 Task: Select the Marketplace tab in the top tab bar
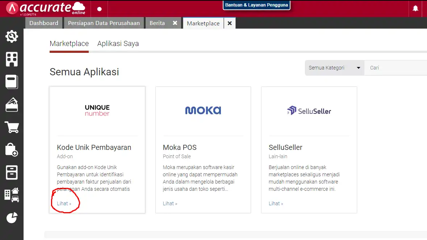[203, 24]
